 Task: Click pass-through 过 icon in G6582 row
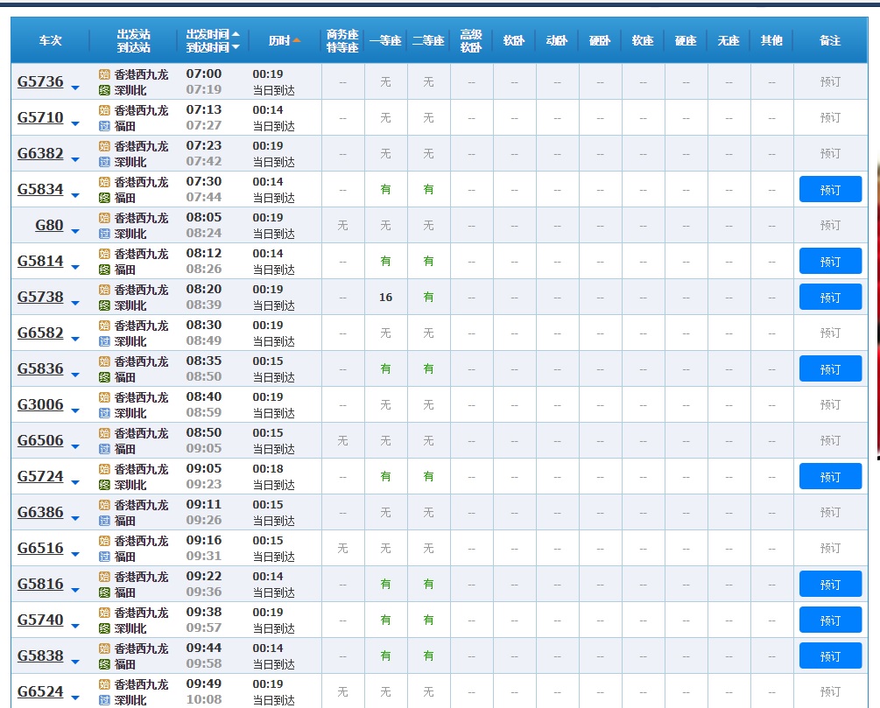[104, 341]
